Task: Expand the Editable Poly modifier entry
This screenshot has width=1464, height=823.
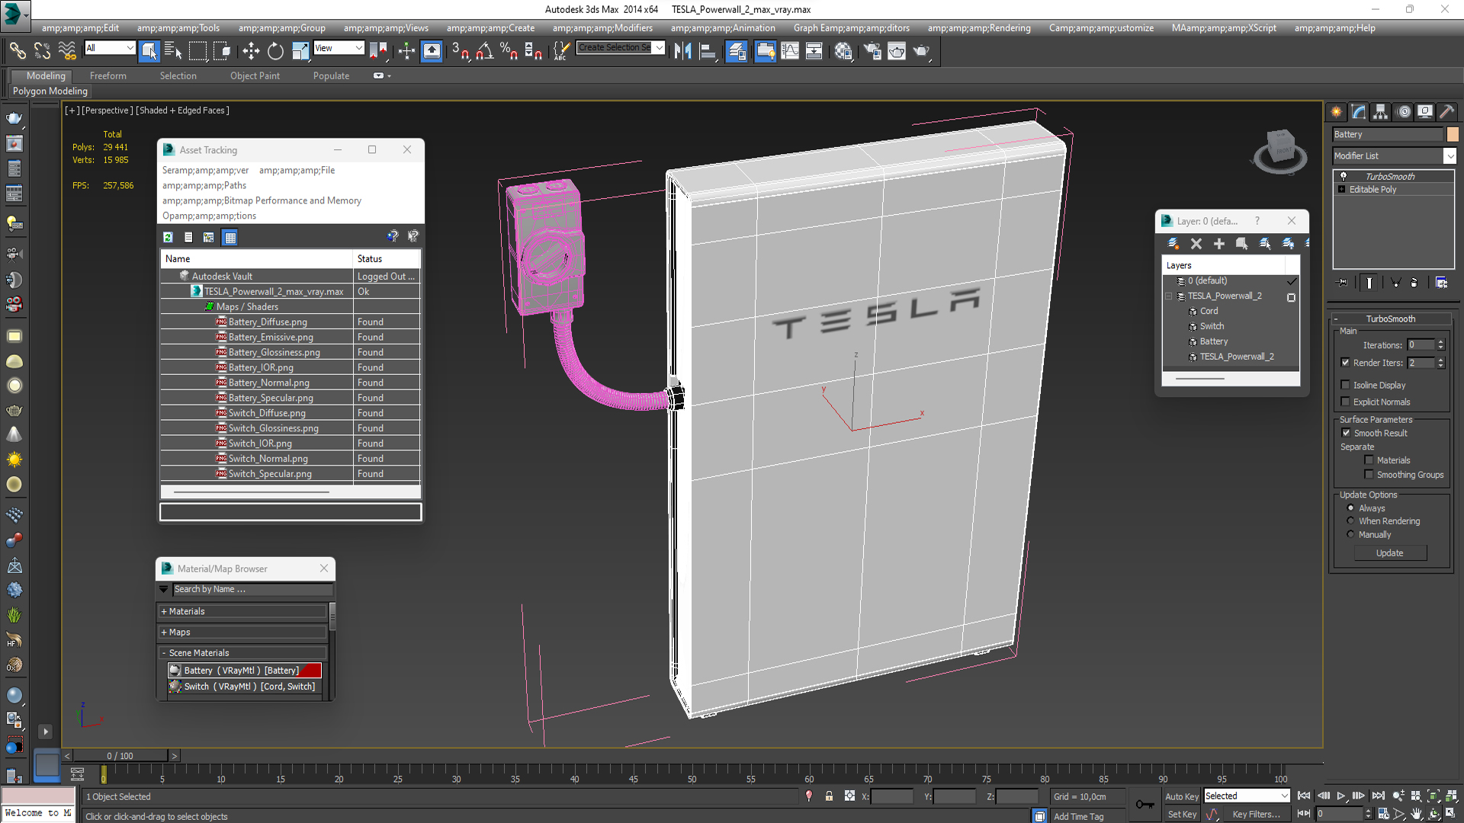Action: pos(1342,189)
